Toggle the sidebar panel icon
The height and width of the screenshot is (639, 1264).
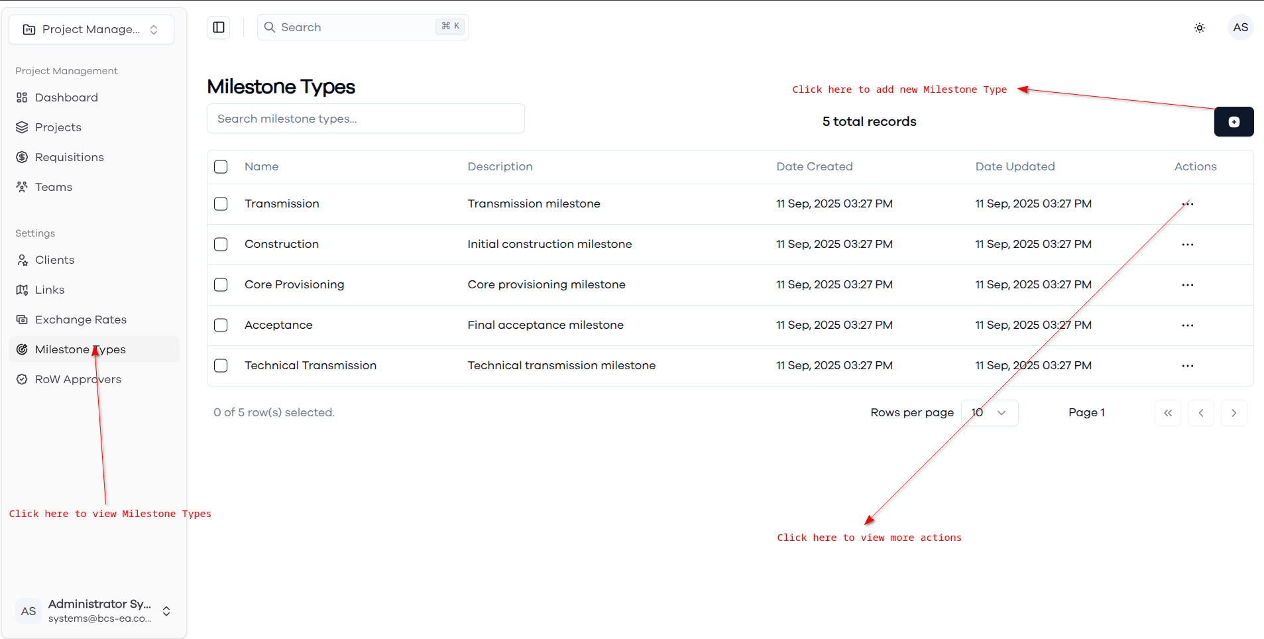[219, 27]
